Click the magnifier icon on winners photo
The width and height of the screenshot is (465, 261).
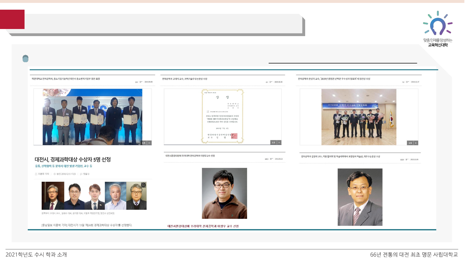click(143, 185)
